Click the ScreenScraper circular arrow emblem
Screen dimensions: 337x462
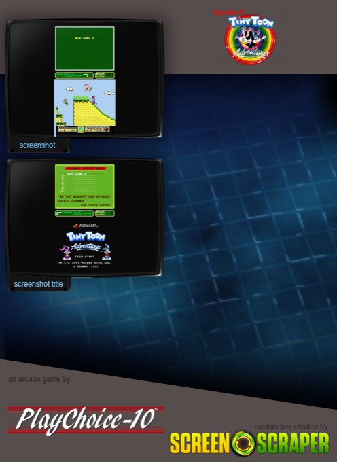tap(243, 443)
